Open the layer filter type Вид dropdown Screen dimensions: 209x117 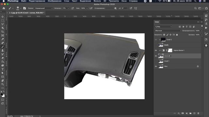(163, 27)
